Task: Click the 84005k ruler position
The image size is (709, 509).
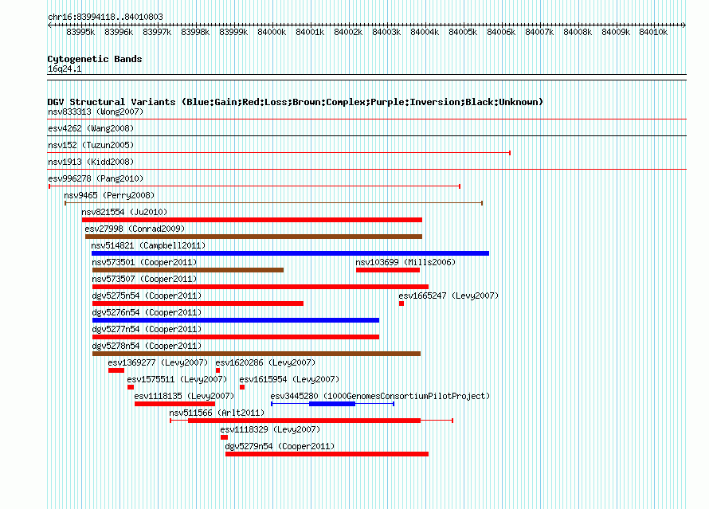Action: pyautogui.click(x=463, y=32)
